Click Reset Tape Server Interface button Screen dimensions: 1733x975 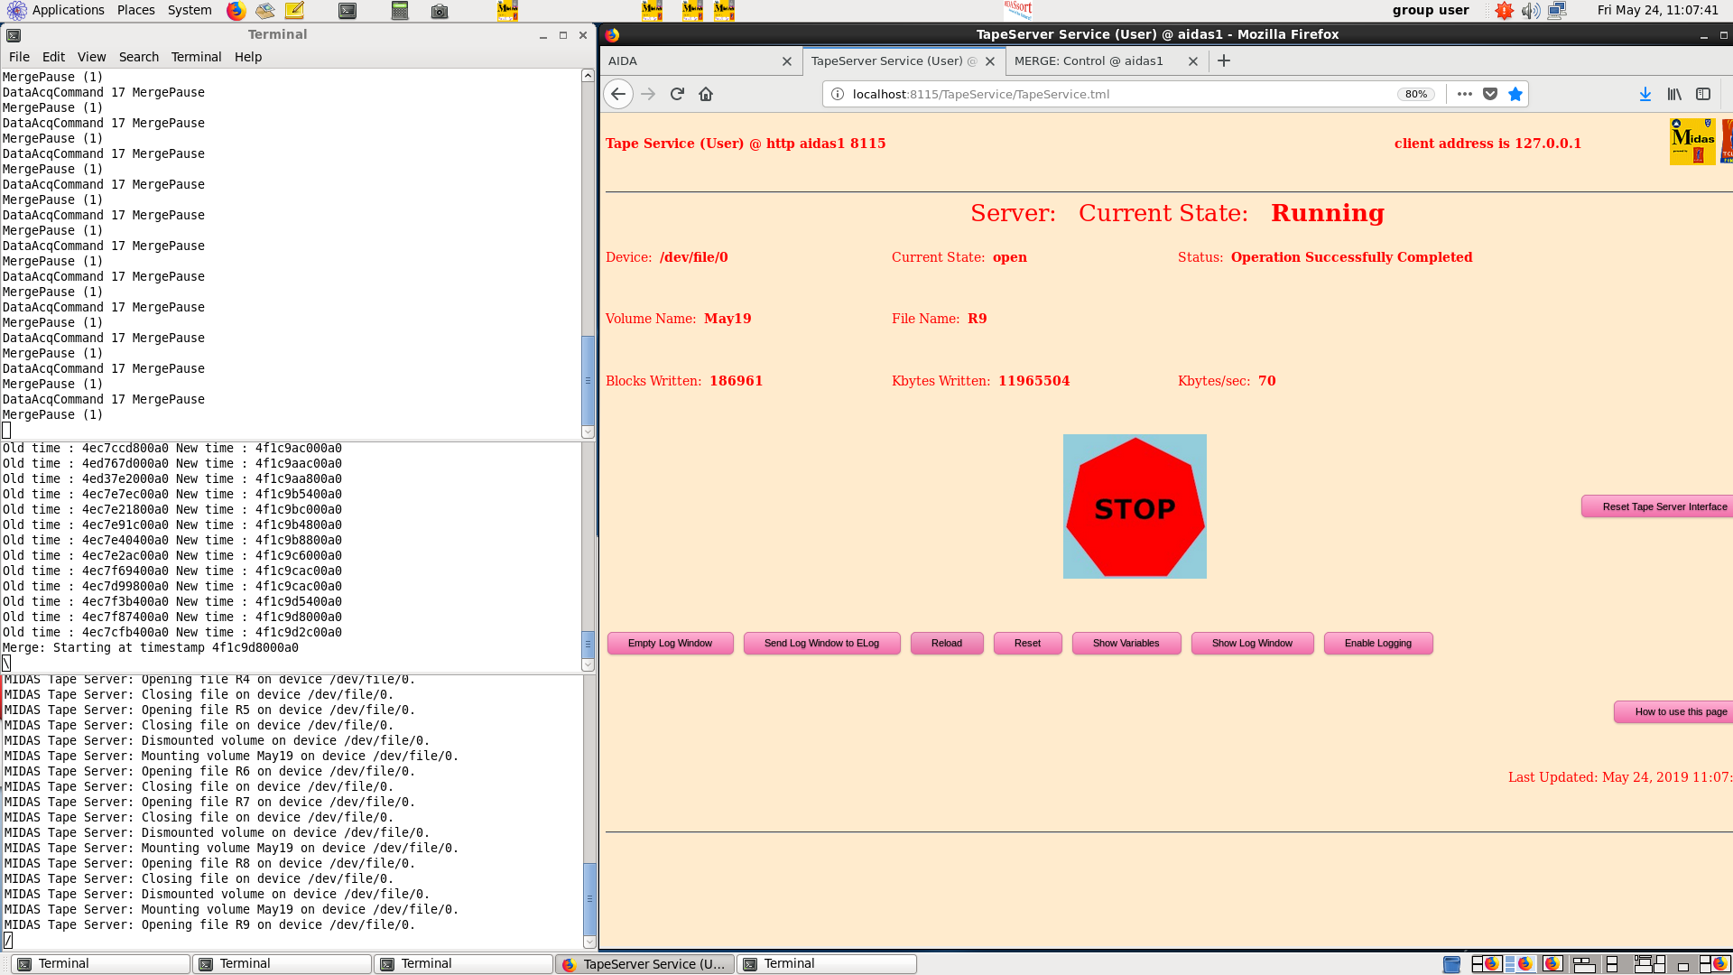point(1663,506)
